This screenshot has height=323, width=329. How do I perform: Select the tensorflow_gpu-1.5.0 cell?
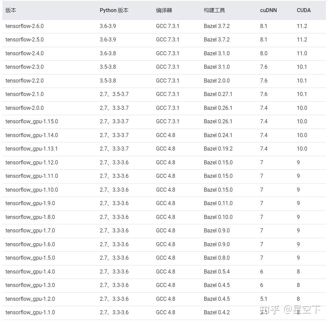[x=30, y=258]
